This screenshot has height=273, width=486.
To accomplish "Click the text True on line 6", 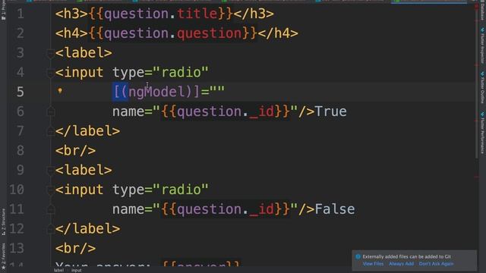I will (x=331, y=111).
